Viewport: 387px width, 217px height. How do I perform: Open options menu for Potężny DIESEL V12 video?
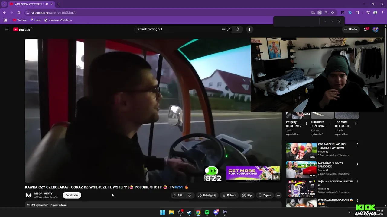click(x=307, y=124)
